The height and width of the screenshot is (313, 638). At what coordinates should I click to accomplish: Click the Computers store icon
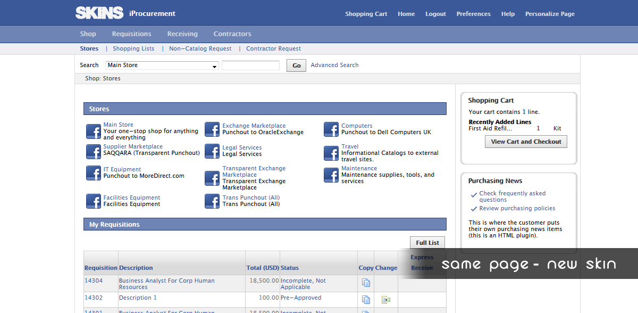(331, 130)
